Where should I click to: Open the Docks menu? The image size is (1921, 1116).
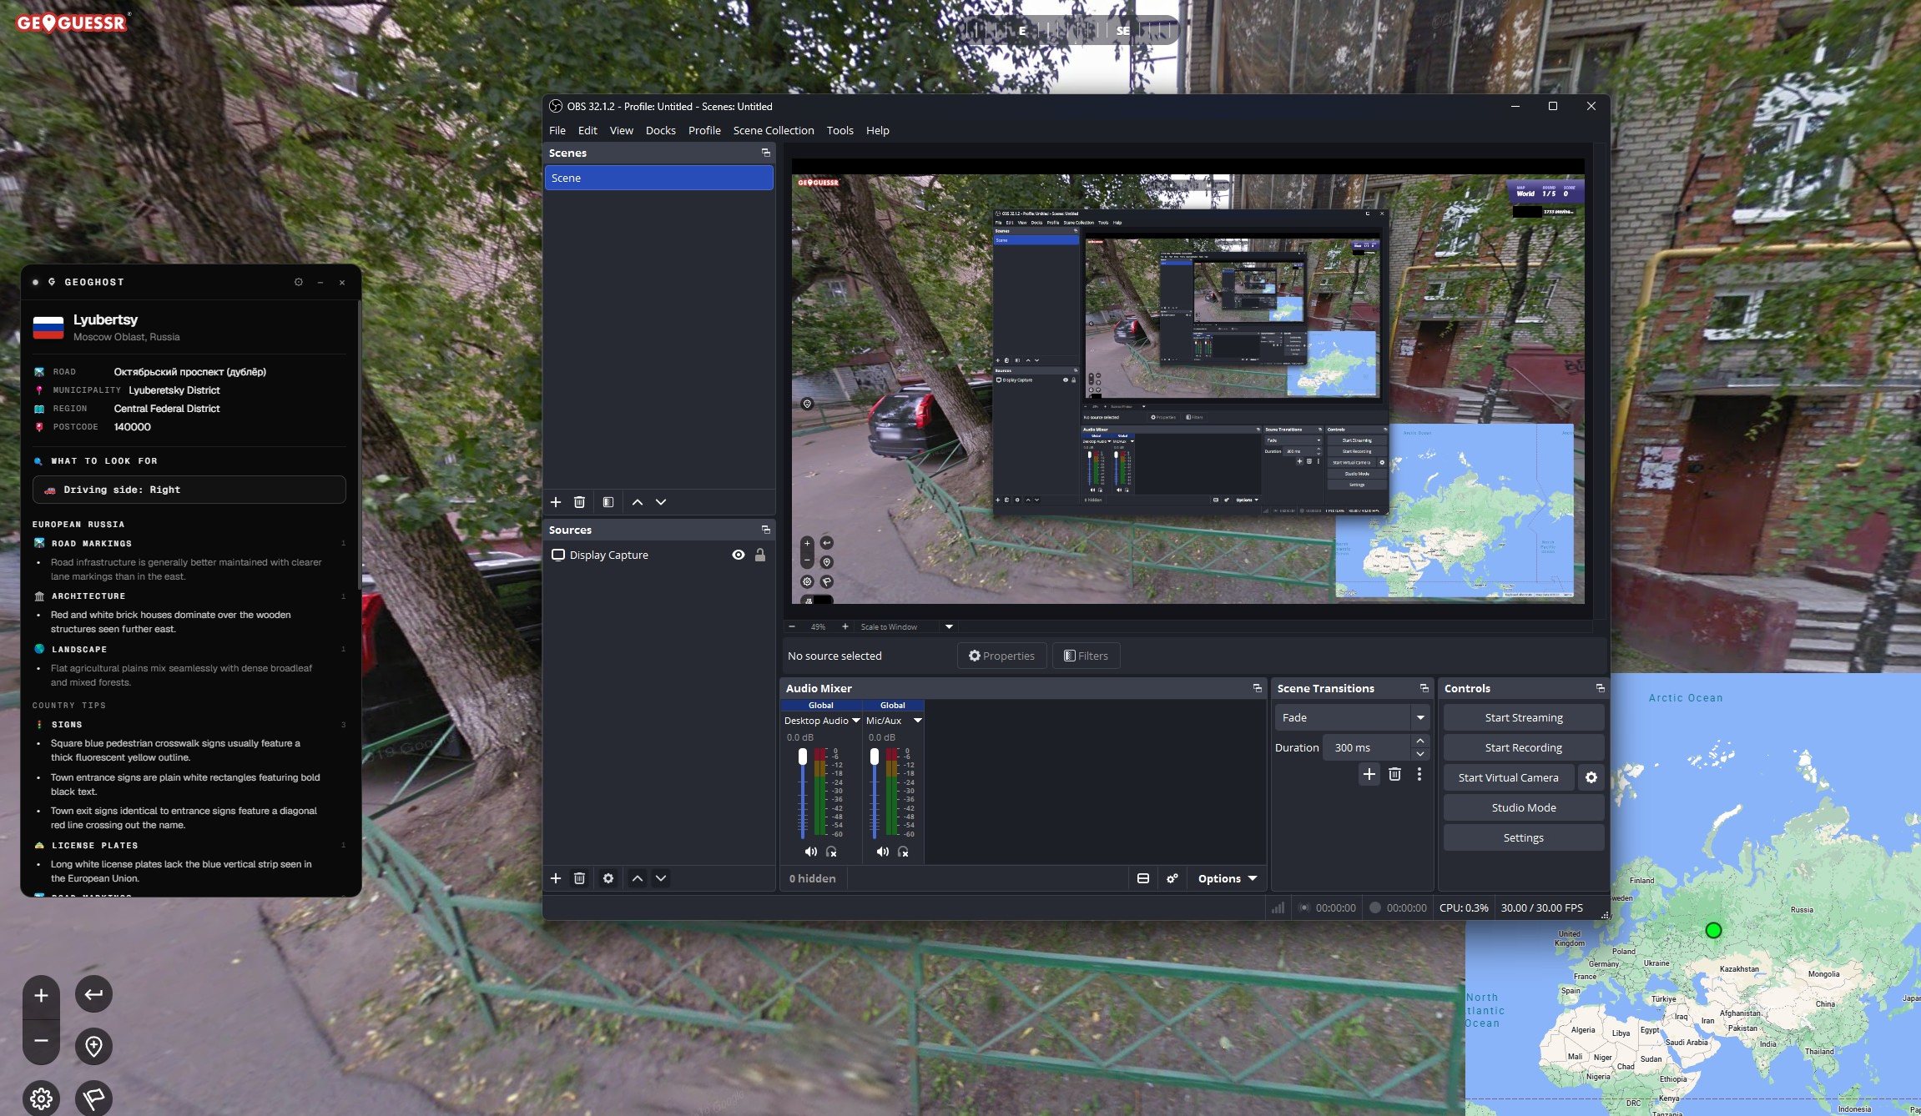[660, 130]
